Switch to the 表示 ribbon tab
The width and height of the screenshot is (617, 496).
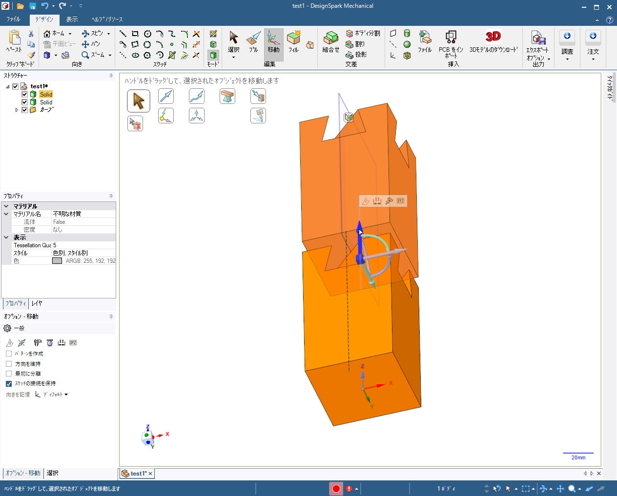point(72,20)
